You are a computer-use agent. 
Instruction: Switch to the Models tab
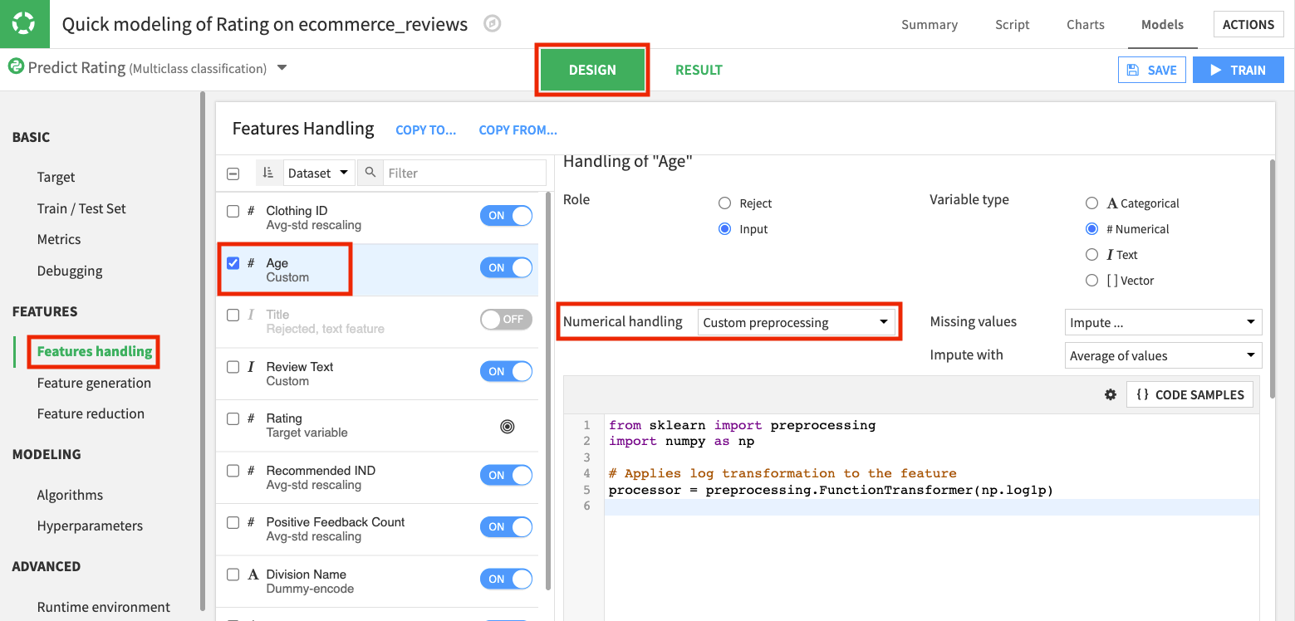pos(1162,24)
